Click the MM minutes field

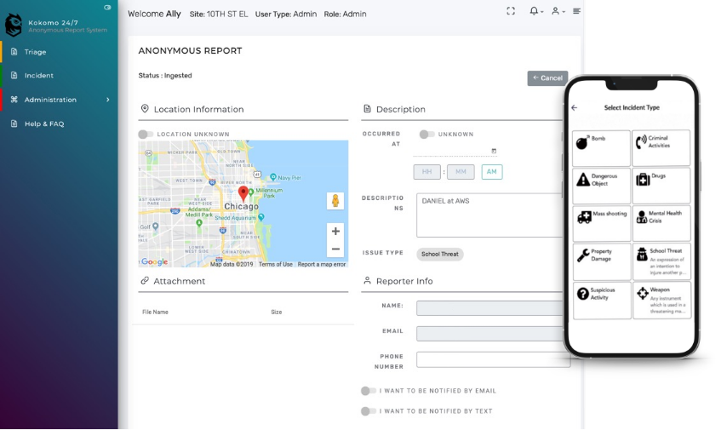point(461,172)
